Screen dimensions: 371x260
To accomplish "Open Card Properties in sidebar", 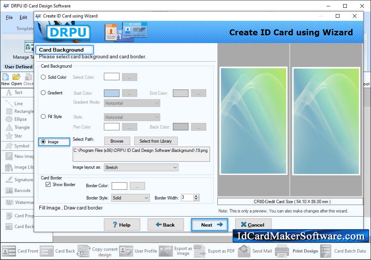I will 20,216.
